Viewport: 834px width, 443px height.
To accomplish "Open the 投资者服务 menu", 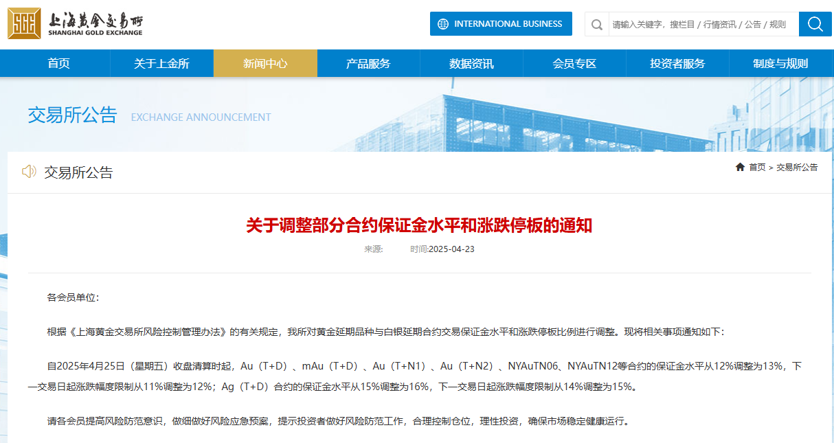I will [677, 63].
